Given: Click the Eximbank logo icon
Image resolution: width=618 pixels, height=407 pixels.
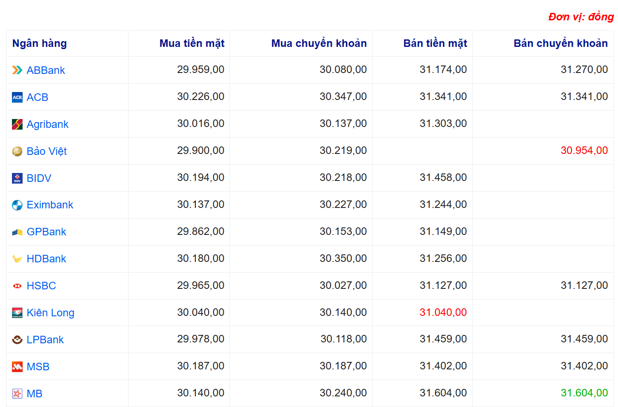Looking at the screenshot, I should pyautogui.click(x=17, y=205).
